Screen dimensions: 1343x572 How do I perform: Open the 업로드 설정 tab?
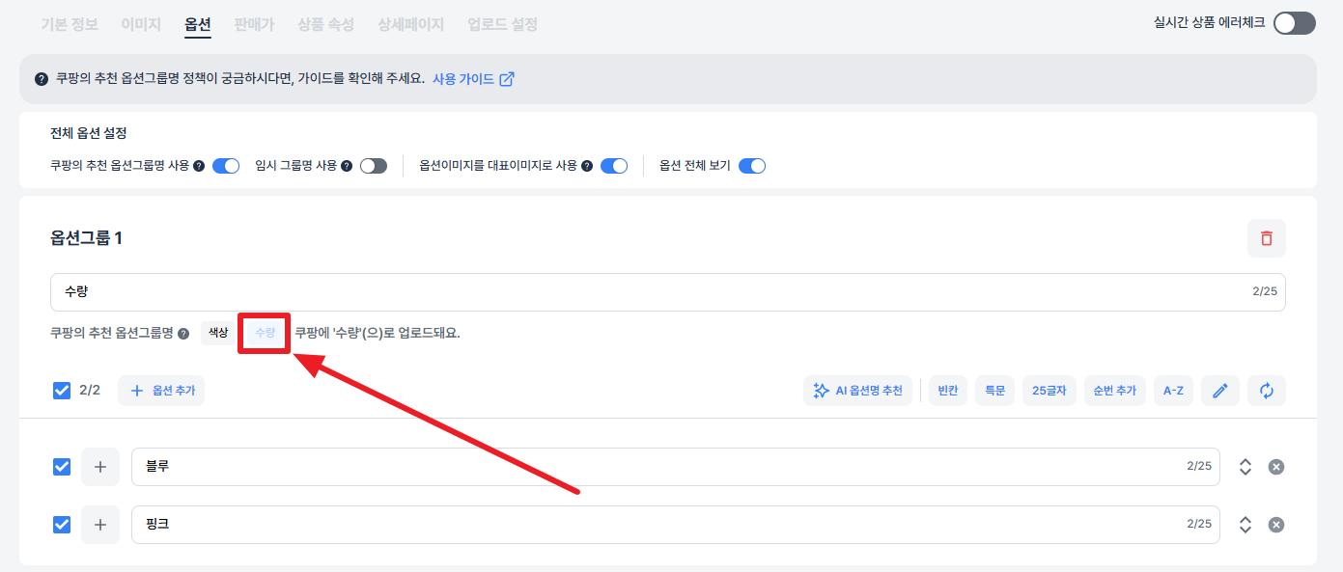click(x=502, y=24)
